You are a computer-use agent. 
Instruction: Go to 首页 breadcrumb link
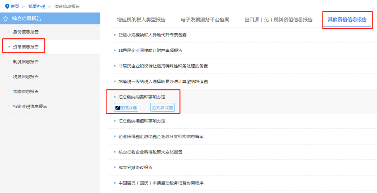point(15,7)
